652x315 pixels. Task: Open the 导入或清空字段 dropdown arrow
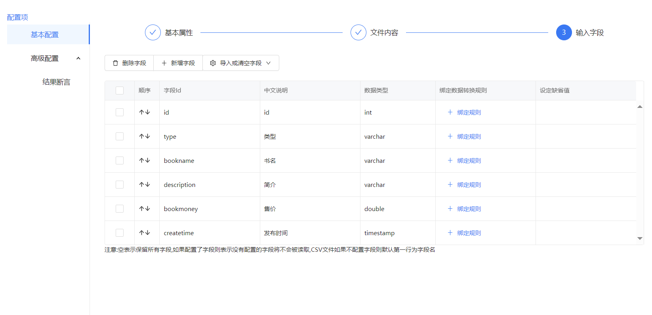click(x=269, y=63)
